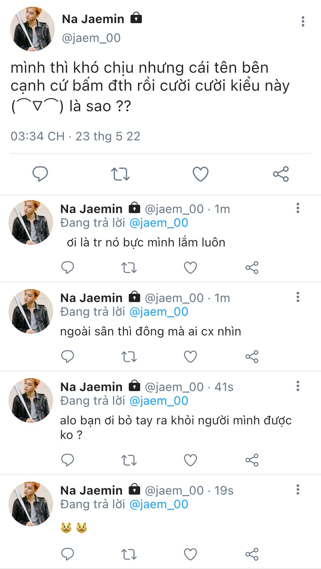Viewport: 321px width, 569px height.
Task: Open options menu for 'ngoài sân thì đông' reply
Action: click(298, 297)
